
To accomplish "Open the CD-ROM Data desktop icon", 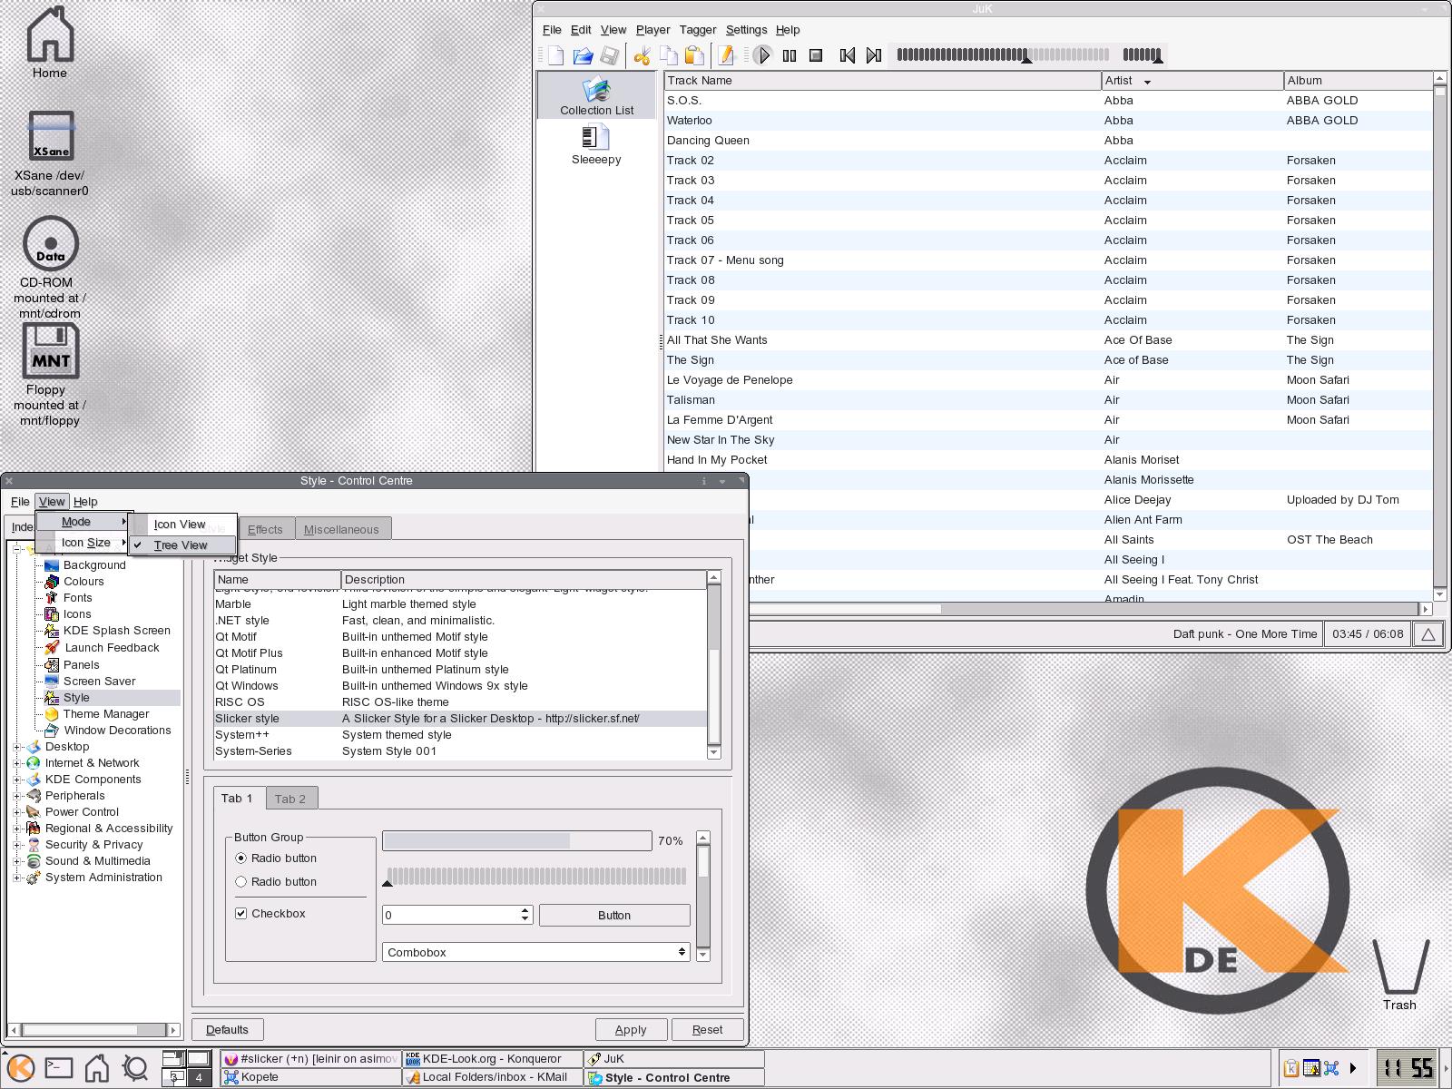I will [x=50, y=268].
